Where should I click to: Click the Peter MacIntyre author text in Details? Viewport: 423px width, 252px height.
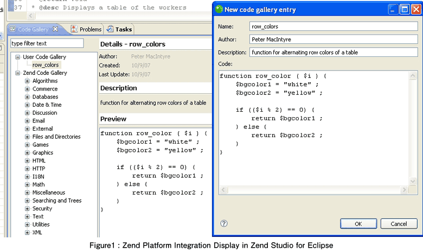151,56
